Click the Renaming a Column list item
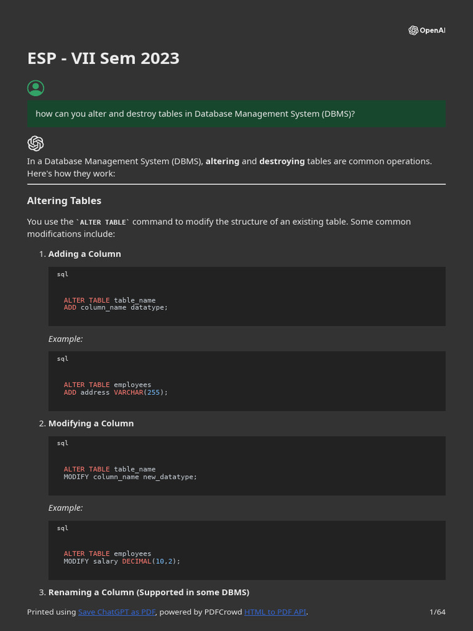473x631 pixels. pos(148,592)
